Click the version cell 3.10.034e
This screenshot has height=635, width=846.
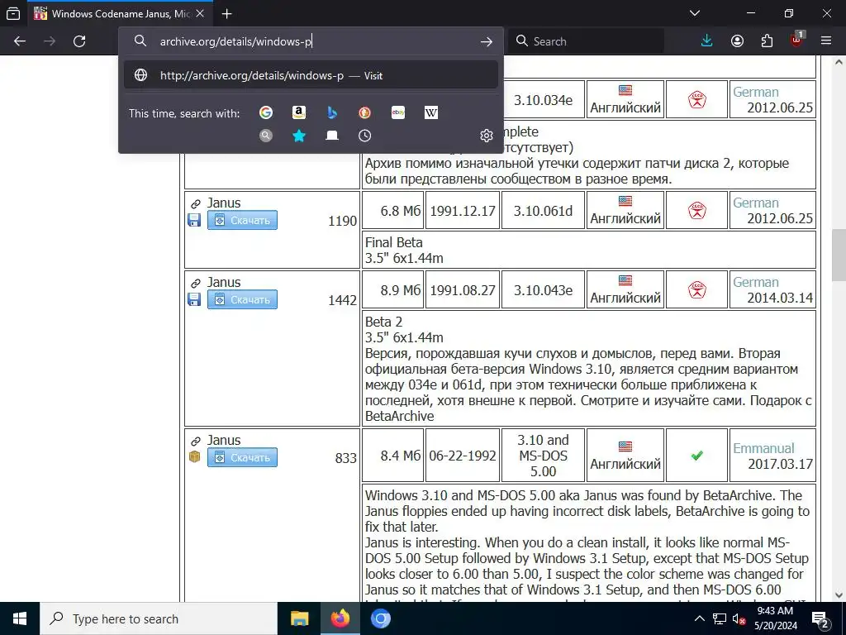(x=543, y=100)
